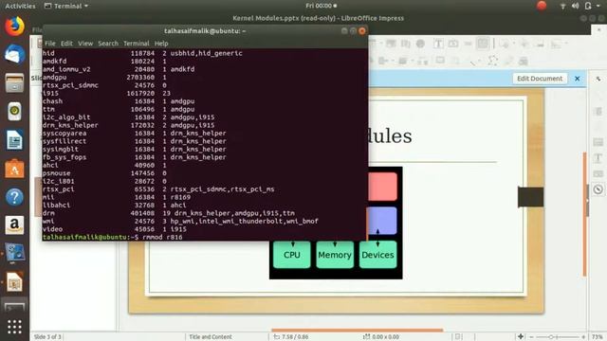
Task: Click the Impress vertical scrollbar
Action: 584,215
